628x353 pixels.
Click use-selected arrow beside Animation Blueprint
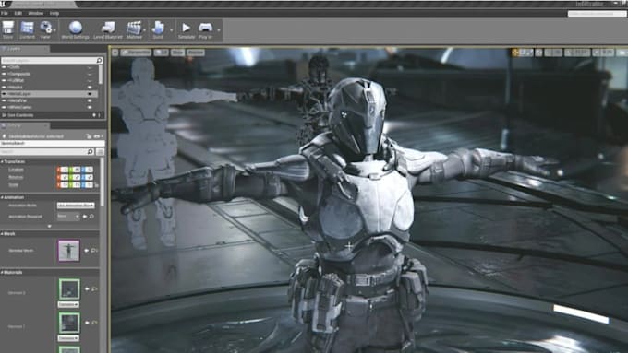click(85, 217)
